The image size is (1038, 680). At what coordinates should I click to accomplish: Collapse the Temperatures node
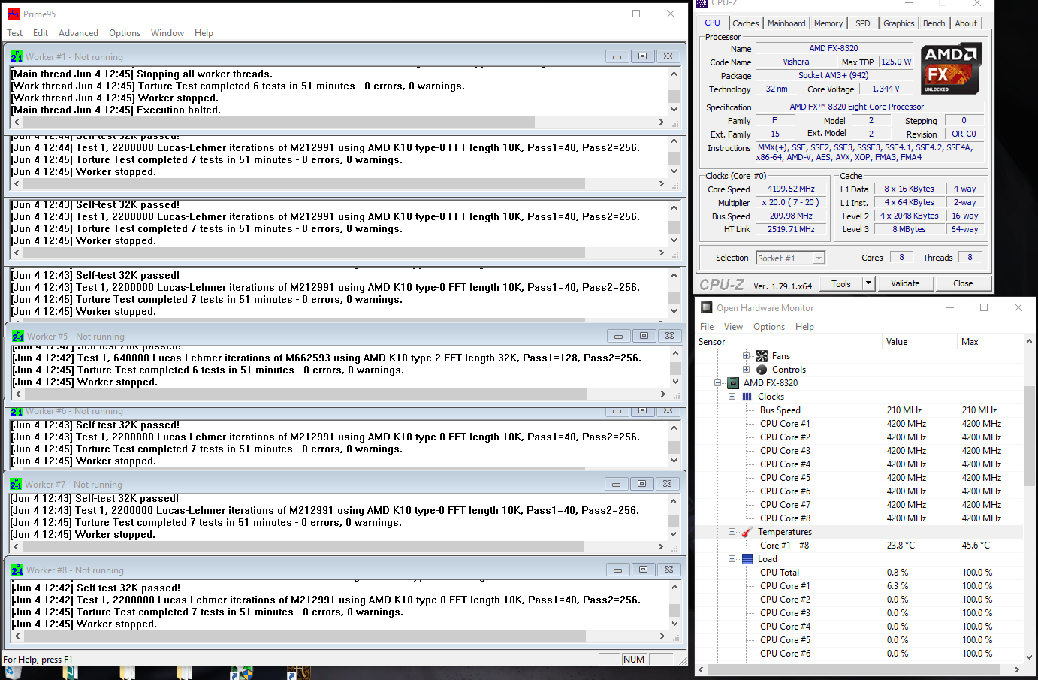732,532
